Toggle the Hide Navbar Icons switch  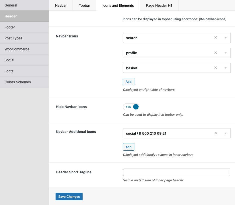pos(131,107)
